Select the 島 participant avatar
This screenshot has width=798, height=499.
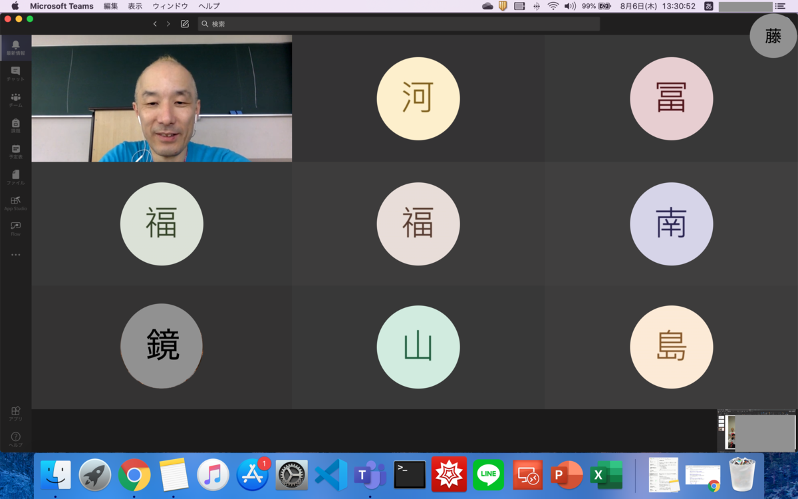pos(671,347)
